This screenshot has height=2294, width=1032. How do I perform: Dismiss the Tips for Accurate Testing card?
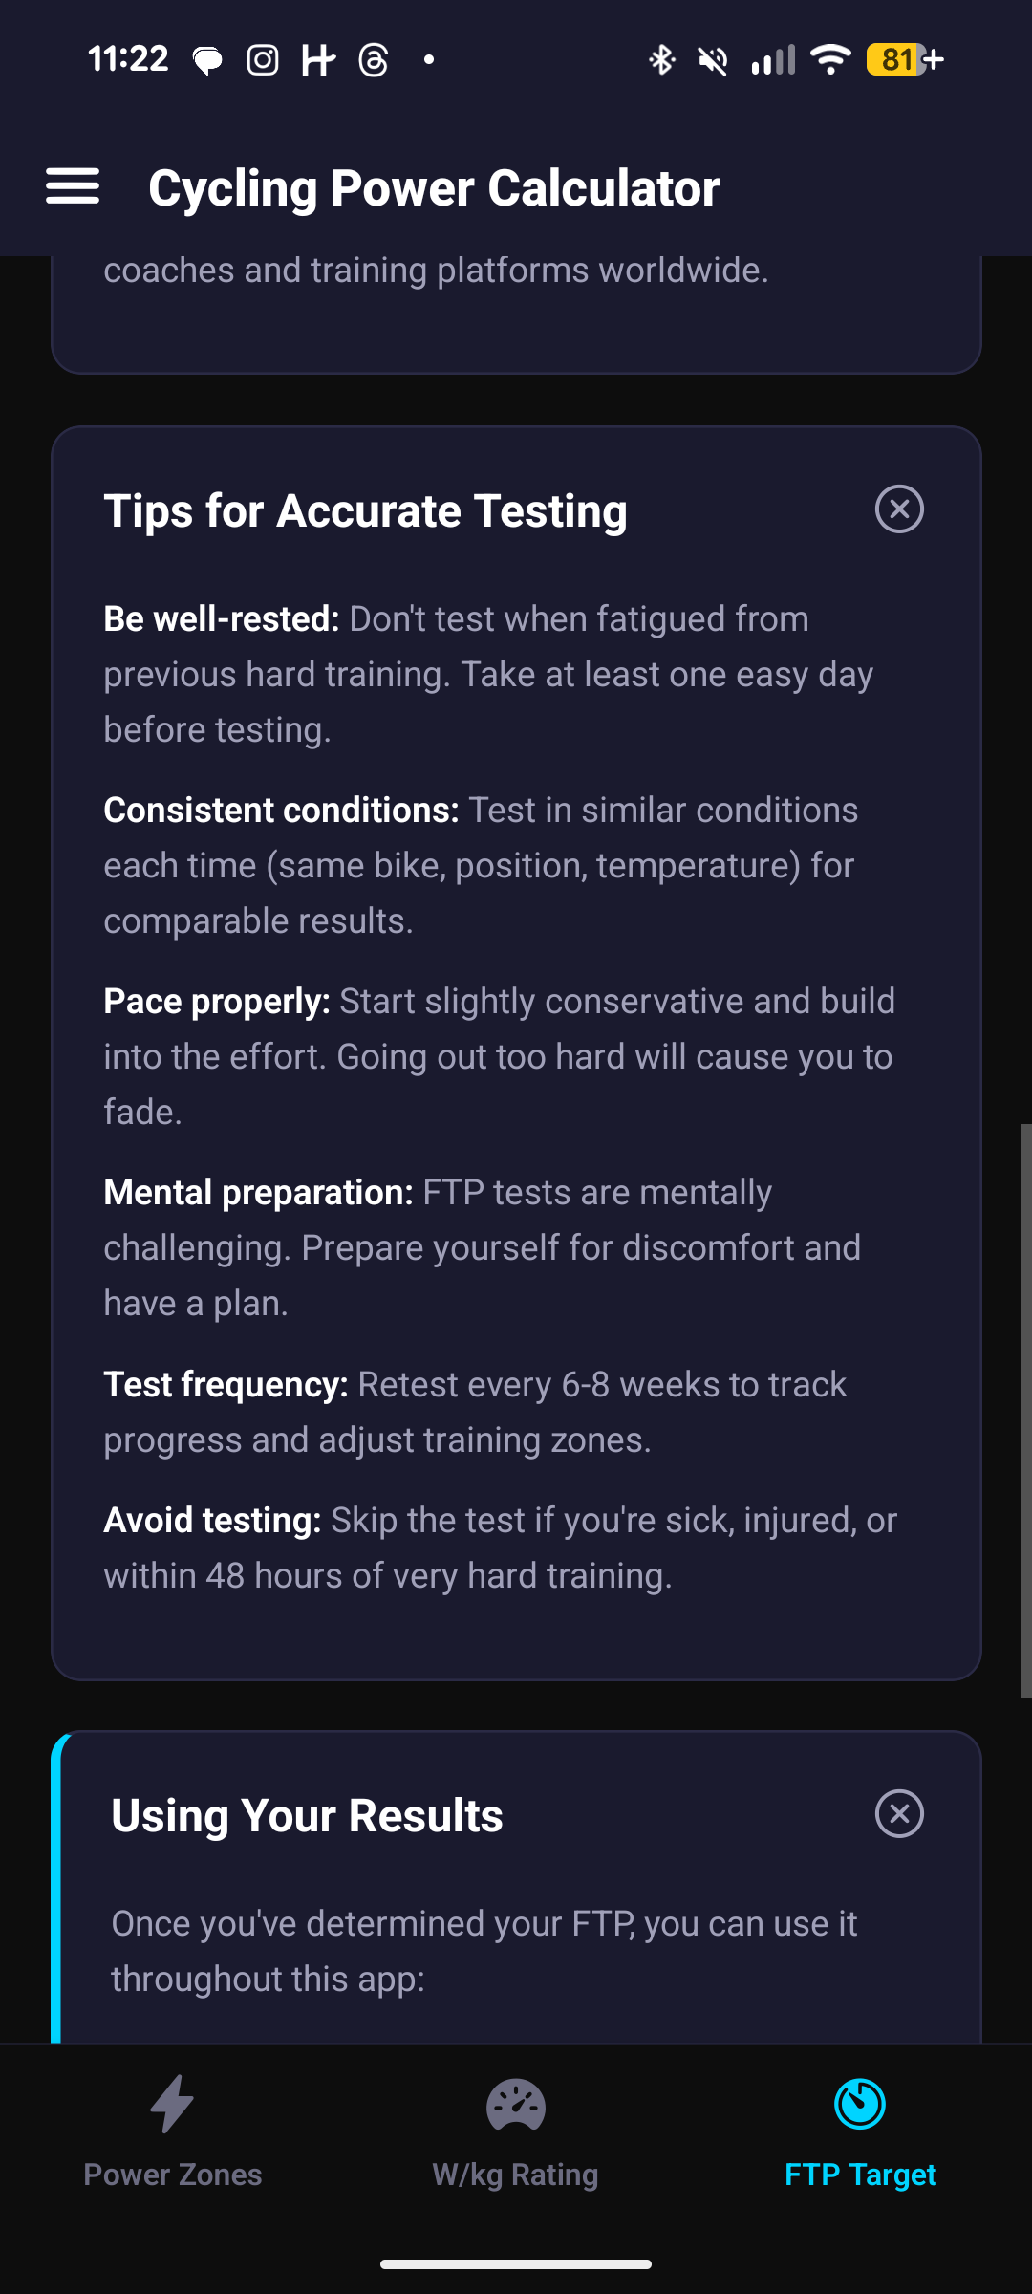click(899, 509)
